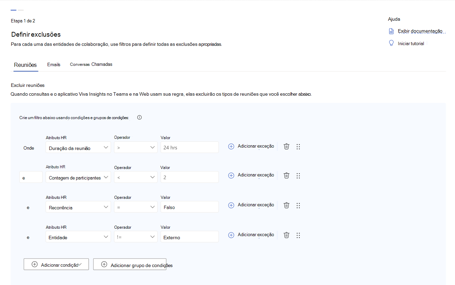The width and height of the screenshot is (455, 285).
Task: Click the value field containing 2
Action: pos(190,177)
